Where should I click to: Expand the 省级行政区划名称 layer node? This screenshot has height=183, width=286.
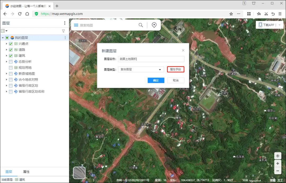point(6,91)
